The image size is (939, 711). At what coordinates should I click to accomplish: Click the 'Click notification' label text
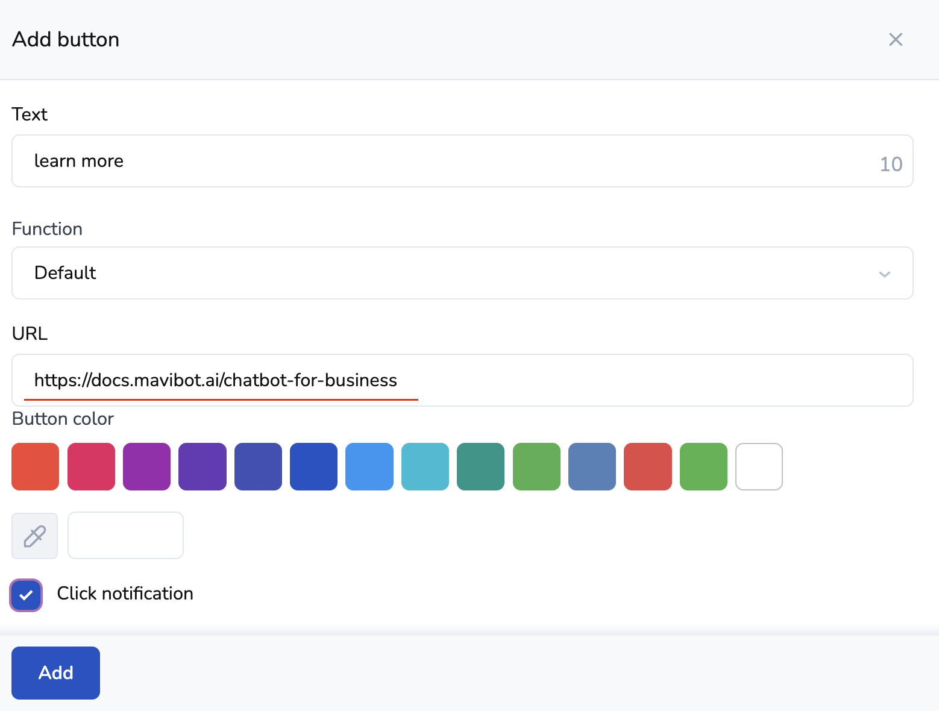pos(125,594)
